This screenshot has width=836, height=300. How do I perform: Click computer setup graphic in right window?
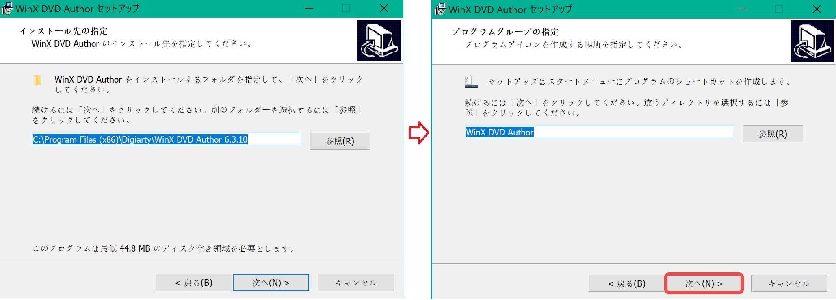point(812,41)
